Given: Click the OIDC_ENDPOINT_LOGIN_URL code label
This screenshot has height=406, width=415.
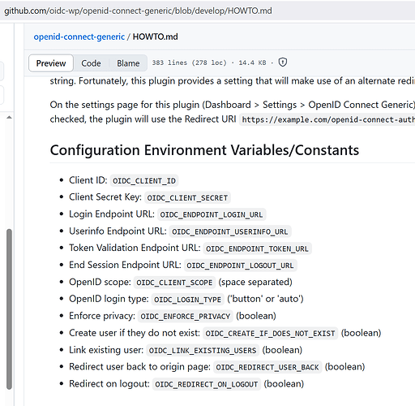Looking at the screenshot, I should click(x=212, y=214).
